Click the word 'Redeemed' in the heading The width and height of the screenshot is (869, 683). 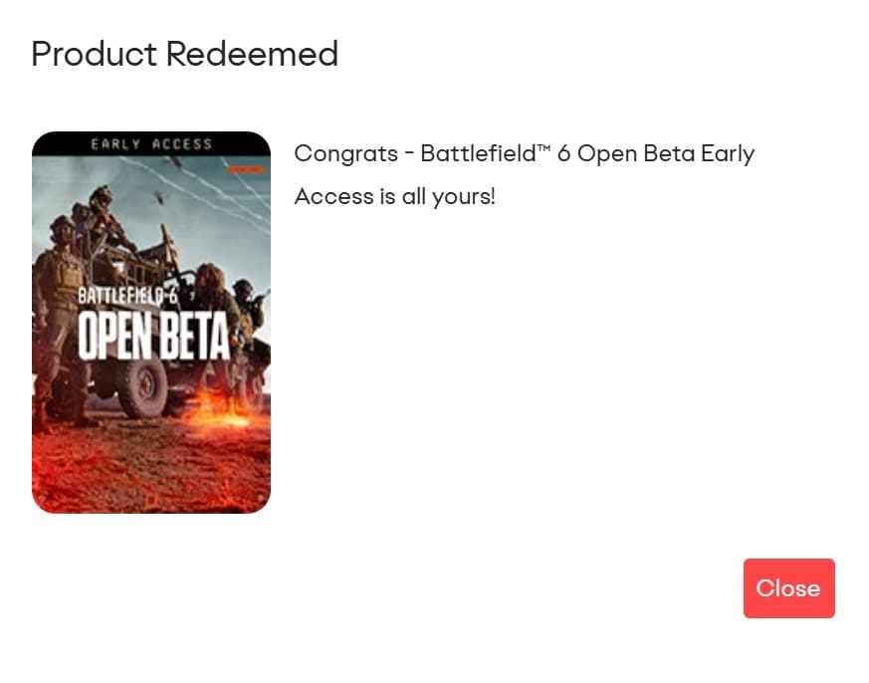tap(252, 54)
